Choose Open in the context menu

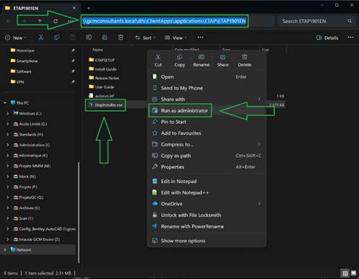(207, 77)
